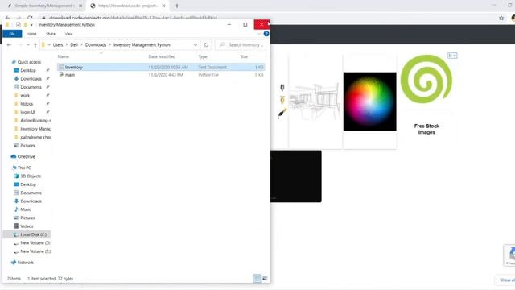Switch to large icons view layout
Viewport: 515px width, 290px height.
coord(265,279)
